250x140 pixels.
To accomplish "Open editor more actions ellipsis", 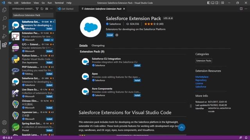I will coord(246,9).
